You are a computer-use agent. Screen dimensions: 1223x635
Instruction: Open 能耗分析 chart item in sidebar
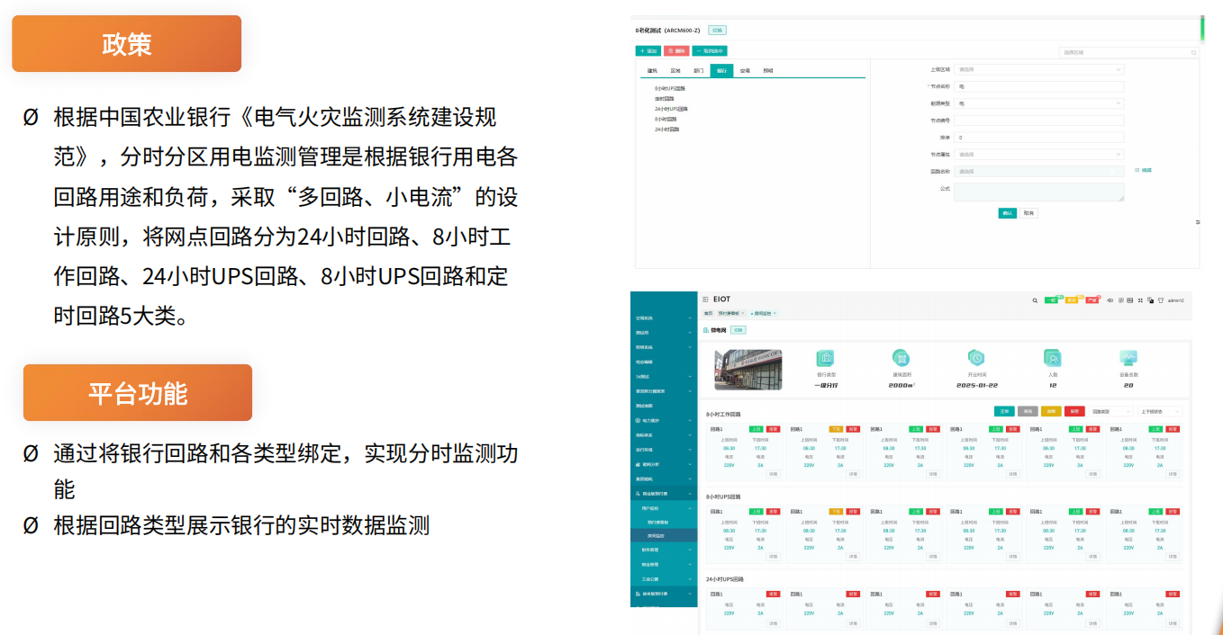[664, 464]
